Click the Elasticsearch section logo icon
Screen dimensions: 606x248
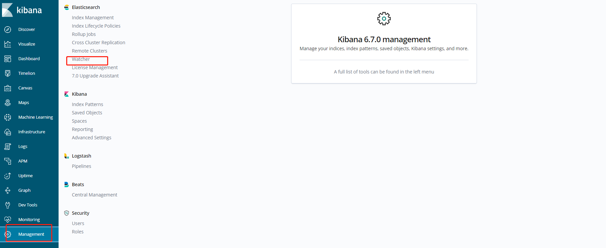[67, 7]
